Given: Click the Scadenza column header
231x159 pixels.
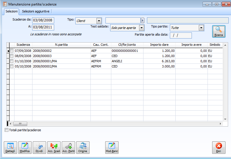Looking at the screenshot, I should 23,45.
